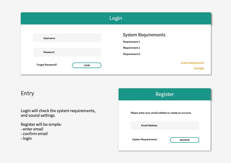Click inside the Password field
The image size is (231, 163).
pos(67,52)
